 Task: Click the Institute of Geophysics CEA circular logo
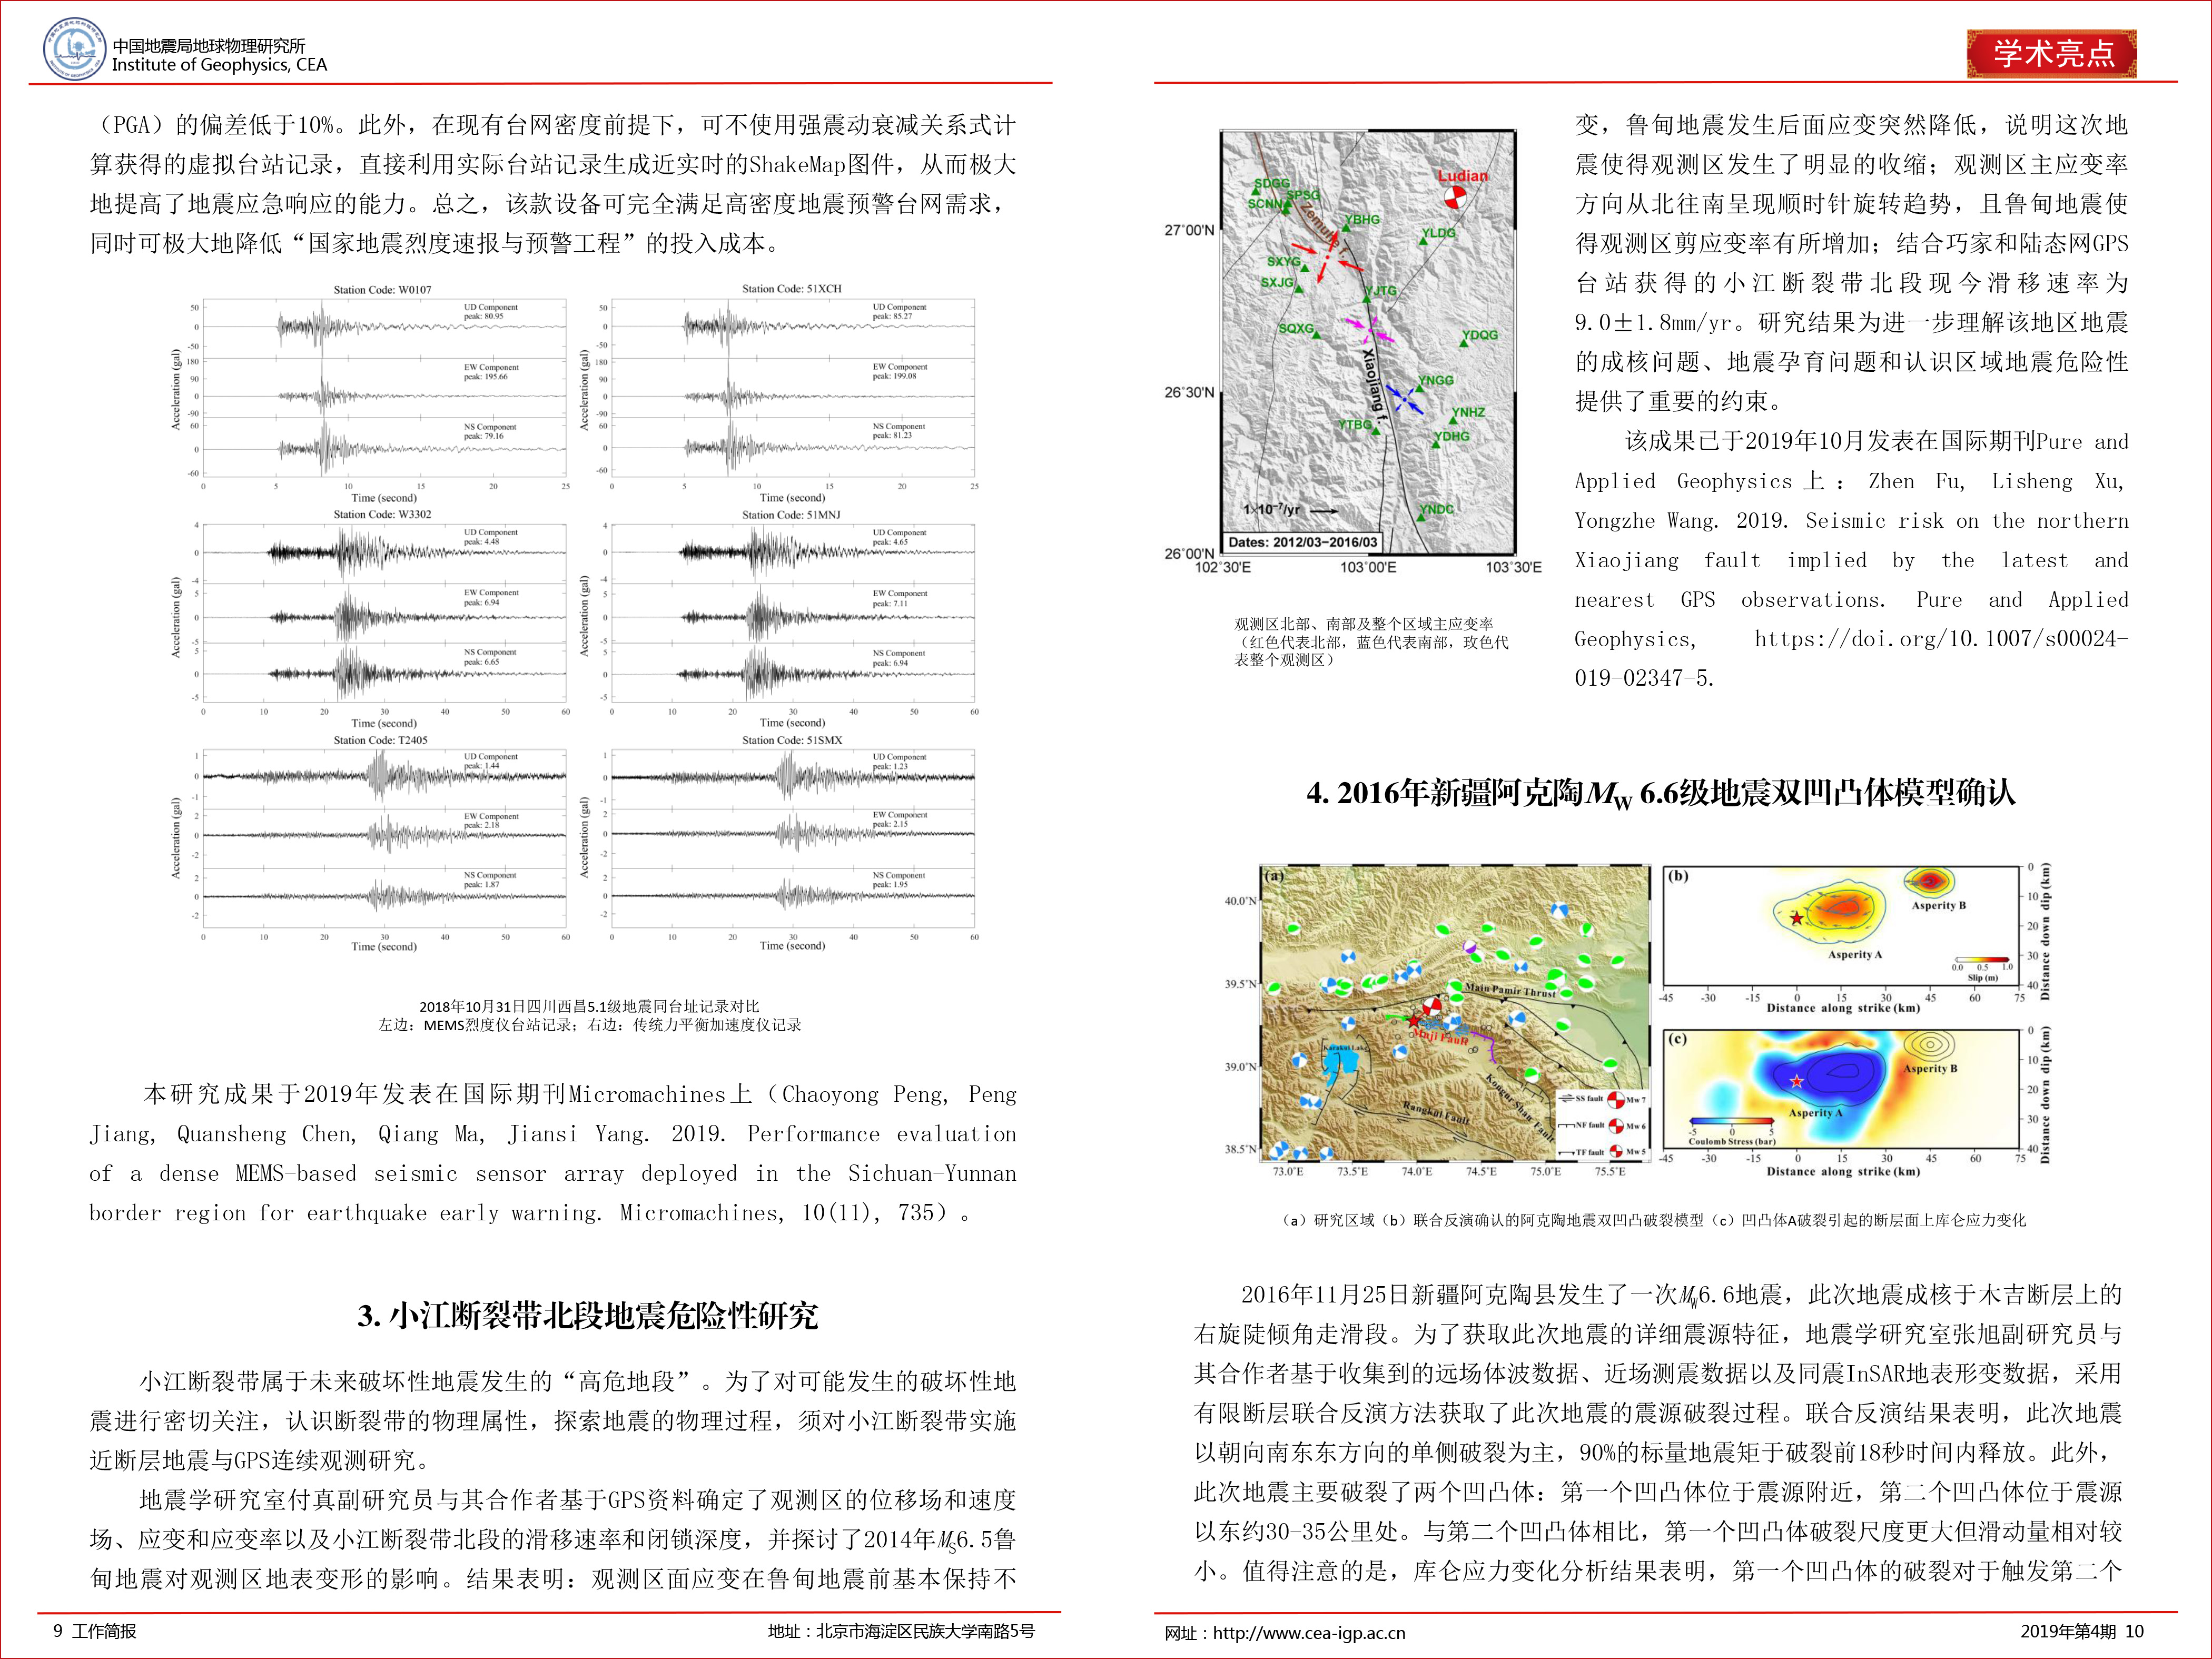(74, 49)
